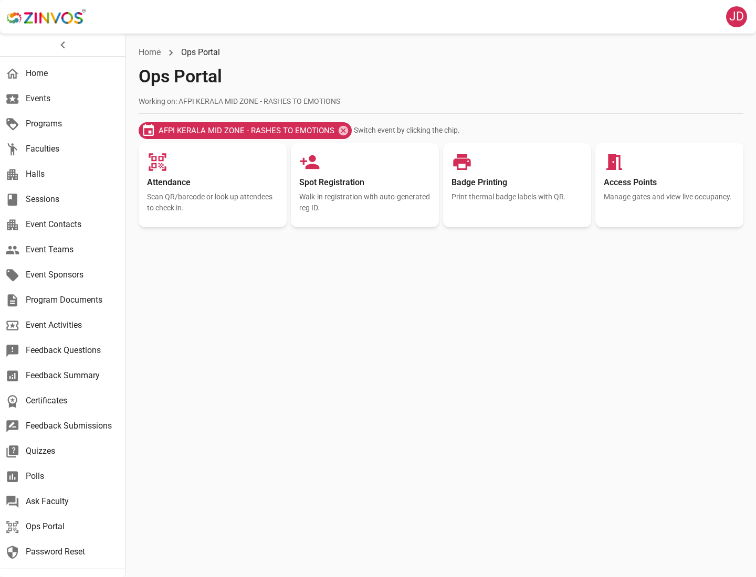
Task: Open the JD user avatar menu
Action: (737, 17)
